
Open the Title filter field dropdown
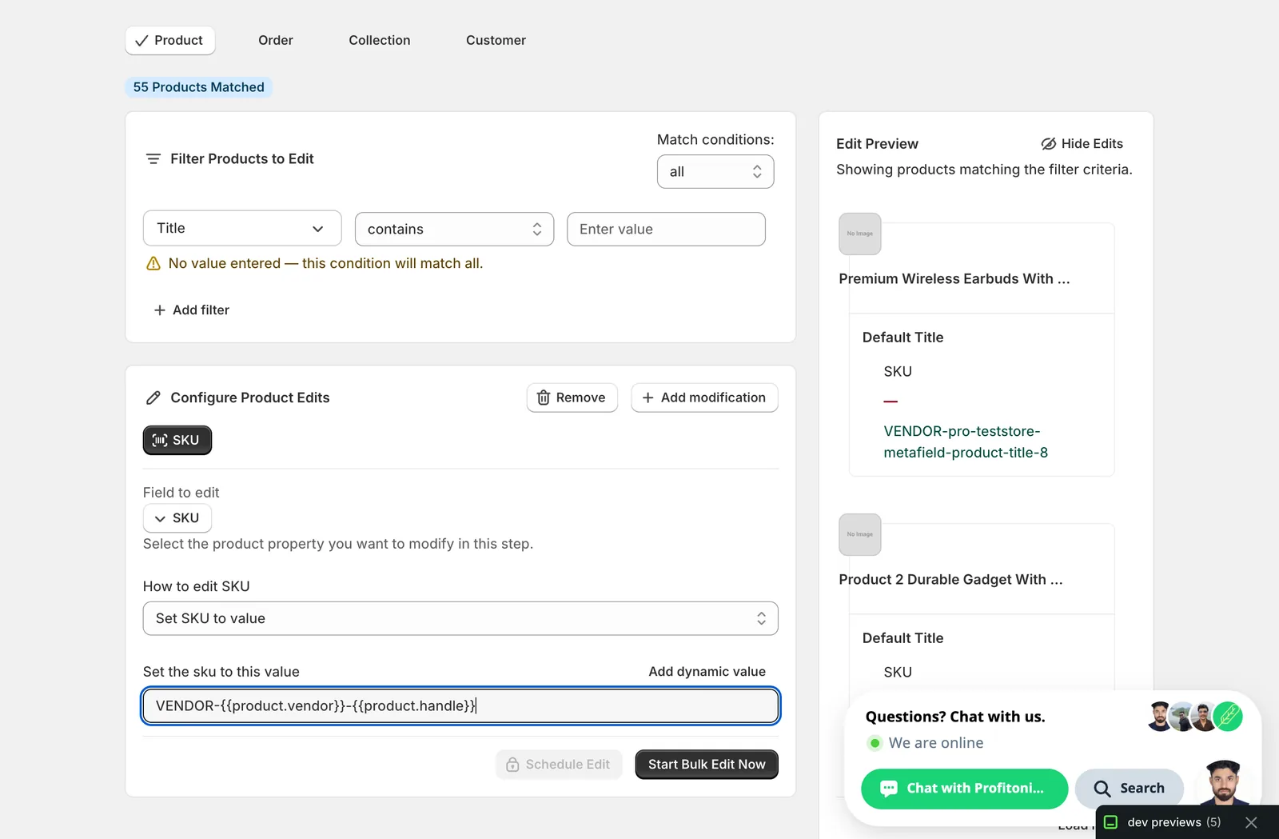pos(242,229)
